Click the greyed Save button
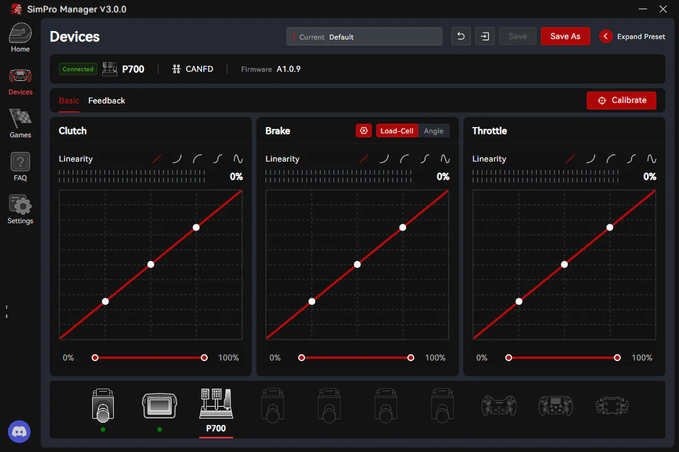The width and height of the screenshot is (679, 452). tap(518, 36)
